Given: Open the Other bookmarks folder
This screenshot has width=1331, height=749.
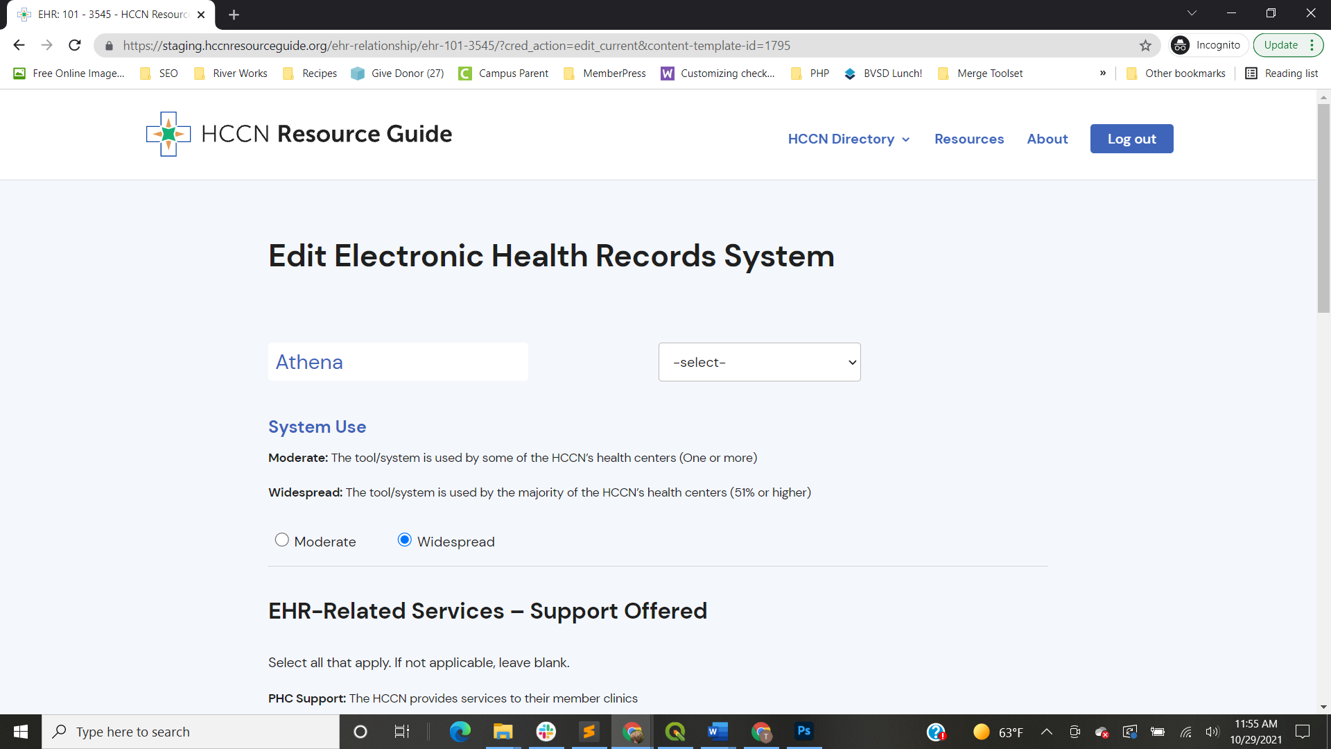Looking at the screenshot, I should click(x=1176, y=74).
